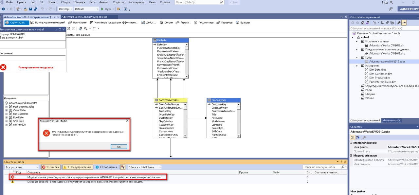The image size is (419, 195).
Task: Click the Navigate Backward arrow icon
Action: 3,9
